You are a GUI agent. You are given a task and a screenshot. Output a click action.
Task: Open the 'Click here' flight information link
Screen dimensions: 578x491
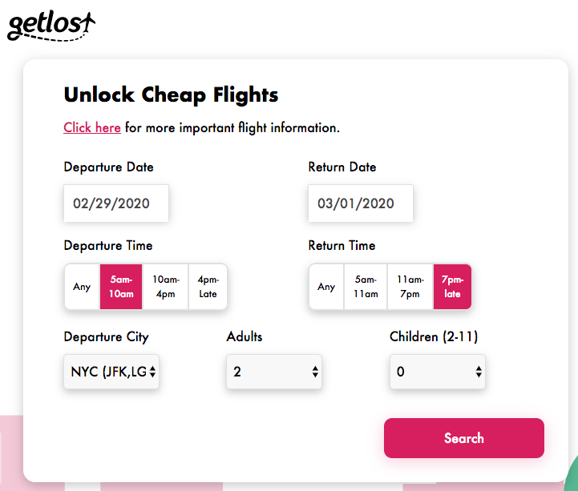coord(92,127)
